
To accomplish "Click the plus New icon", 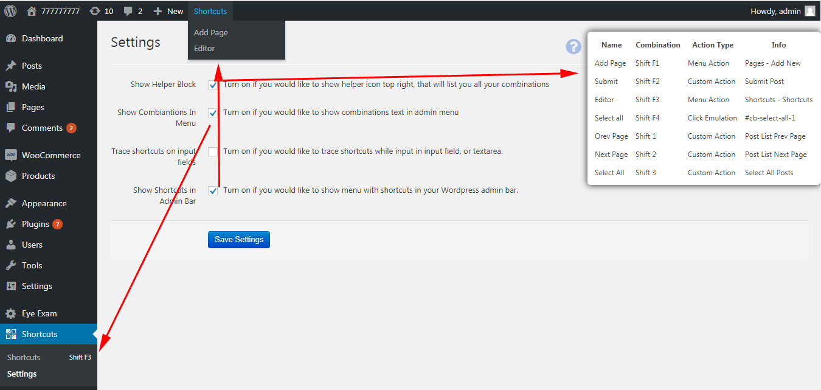I will (x=158, y=11).
